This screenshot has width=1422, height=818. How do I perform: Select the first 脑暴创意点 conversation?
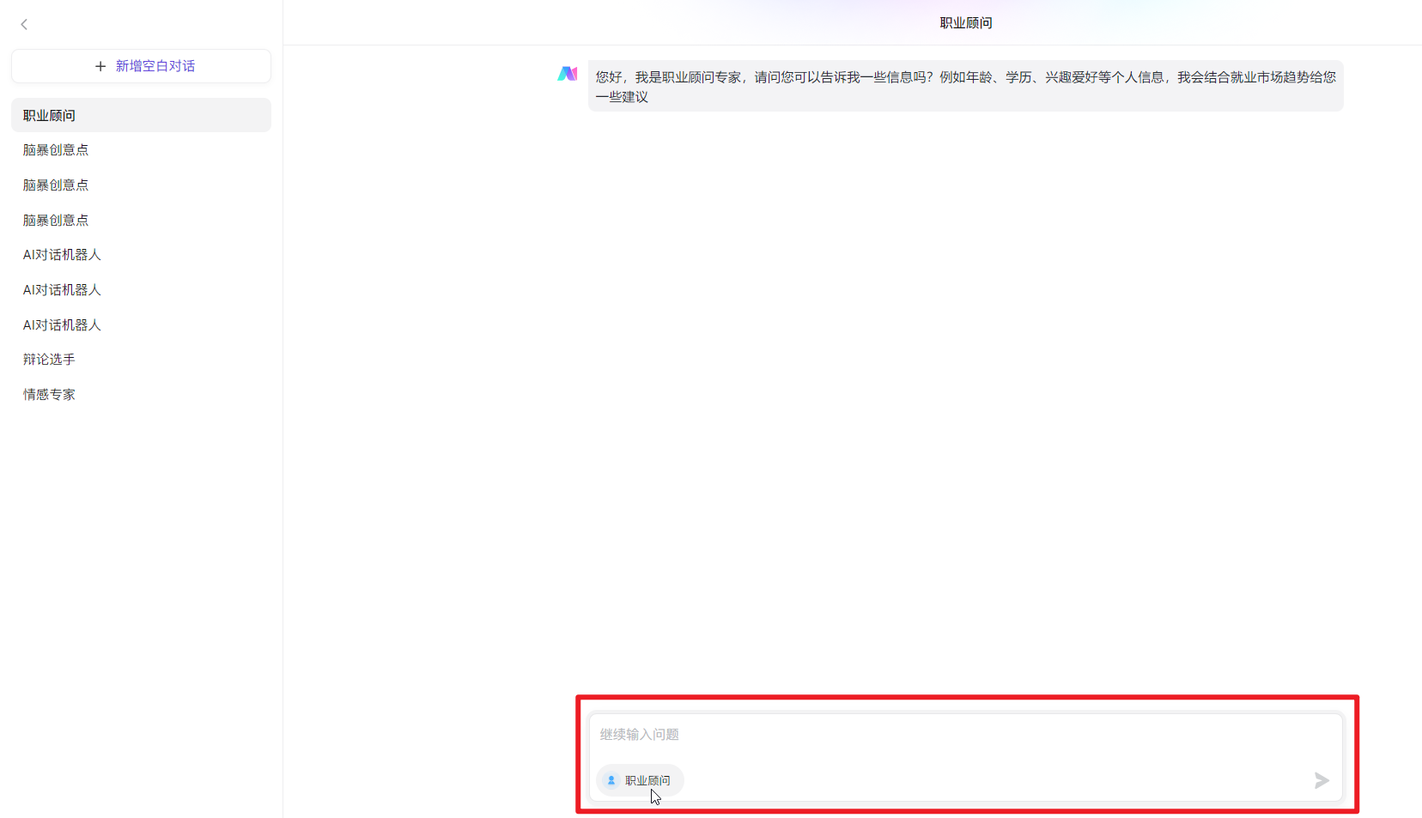(x=55, y=149)
